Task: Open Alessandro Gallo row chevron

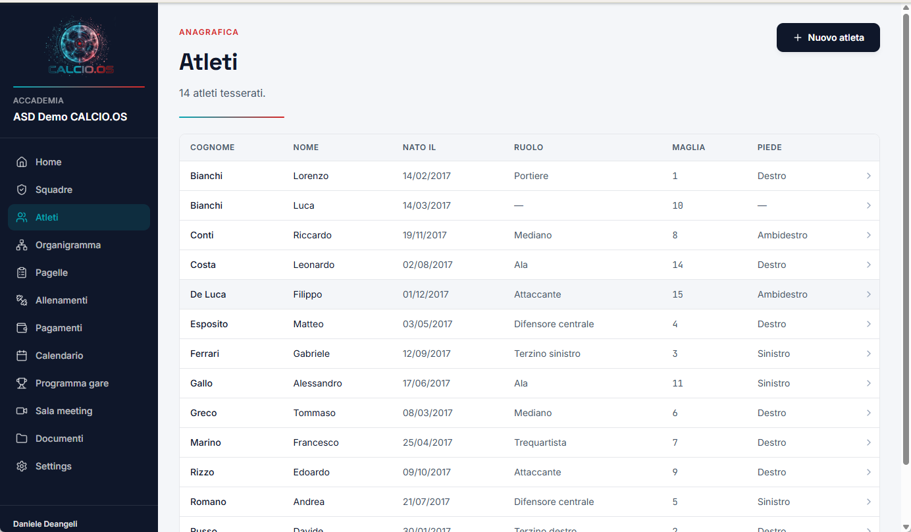Action: click(x=869, y=383)
